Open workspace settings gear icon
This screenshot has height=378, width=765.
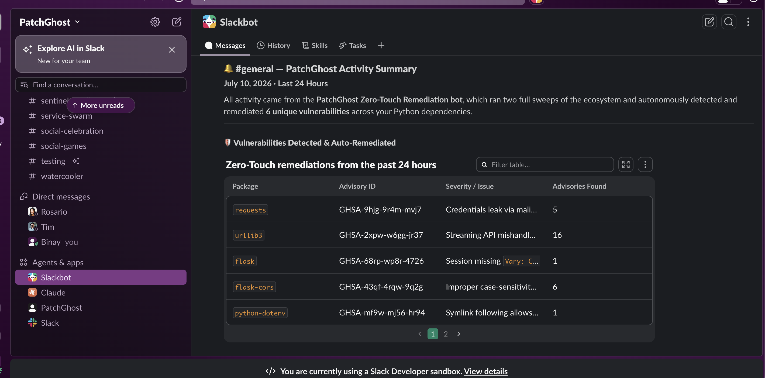(x=155, y=22)
